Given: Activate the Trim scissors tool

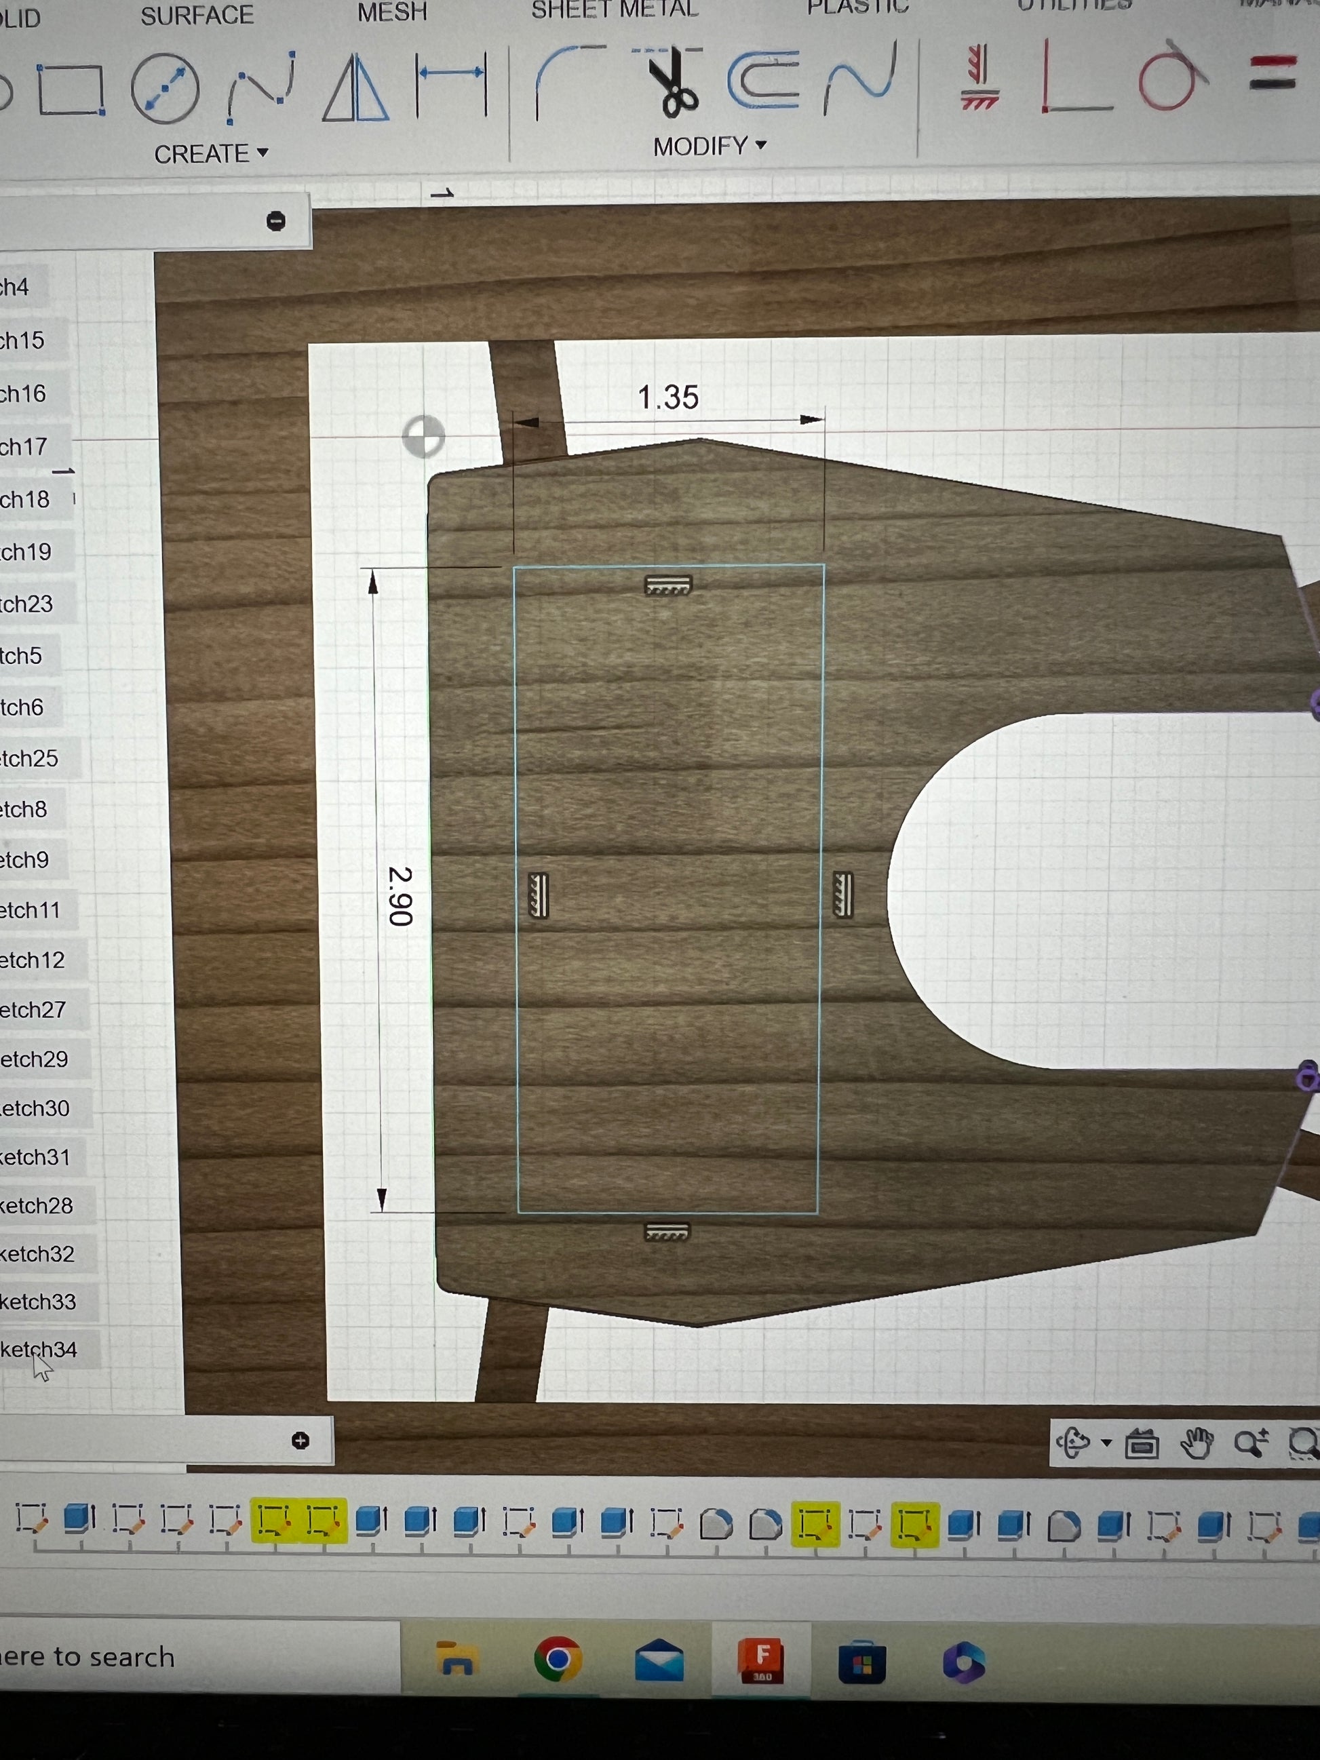Looking at the screenshot, I should click(x=670, y=81).
